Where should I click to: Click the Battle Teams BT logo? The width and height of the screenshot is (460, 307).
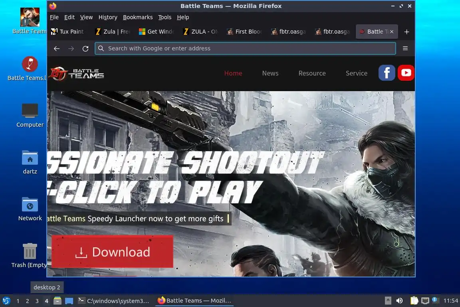[77, 74]
